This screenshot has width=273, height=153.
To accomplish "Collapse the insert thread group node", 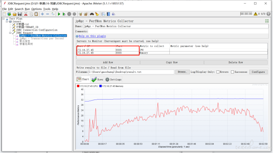I will (7, 21).
